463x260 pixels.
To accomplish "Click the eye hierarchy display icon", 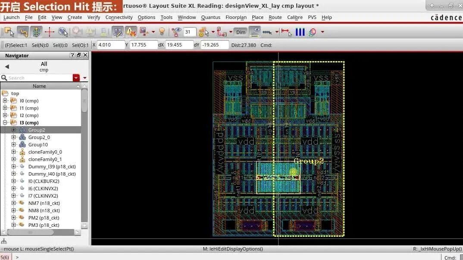I will click(x=176, y=32).
